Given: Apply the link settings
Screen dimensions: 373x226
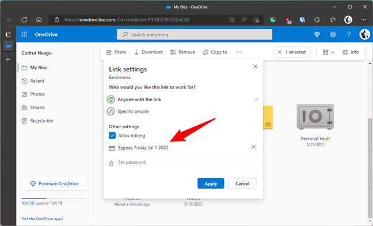Looking at the screenshot, I should click(x=211, y=183).
